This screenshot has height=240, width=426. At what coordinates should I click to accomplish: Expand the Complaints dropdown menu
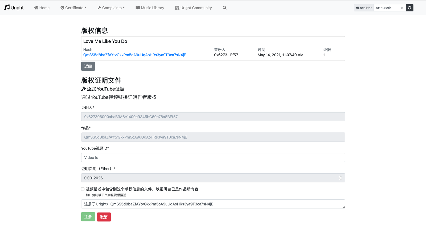(x=111, y=8)
